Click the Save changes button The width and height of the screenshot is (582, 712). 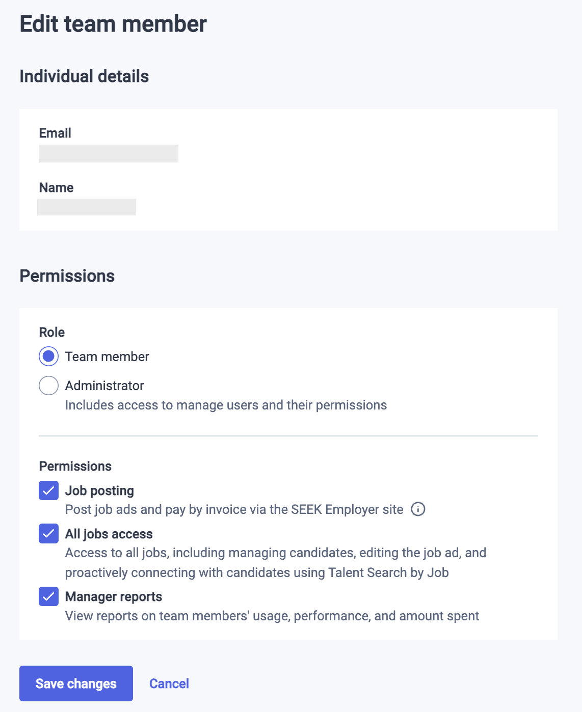75,683
